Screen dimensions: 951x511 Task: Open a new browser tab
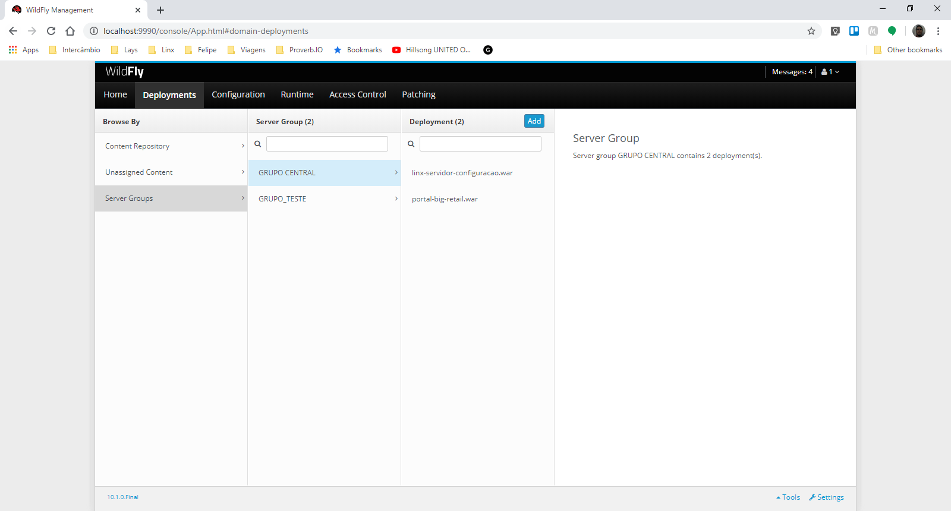pyautogui.click(x=160, y=10)
